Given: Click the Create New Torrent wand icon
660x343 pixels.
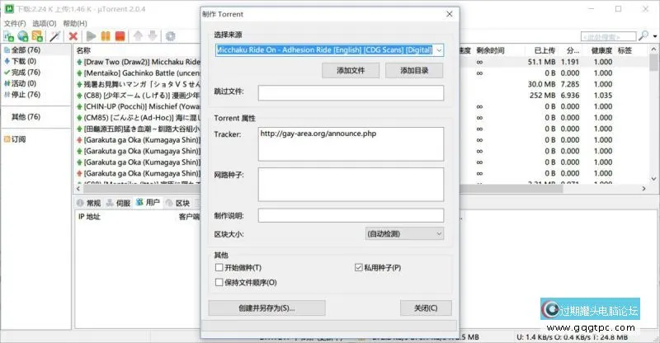Looking at the screenshot, I should click(x=55, y=36).
